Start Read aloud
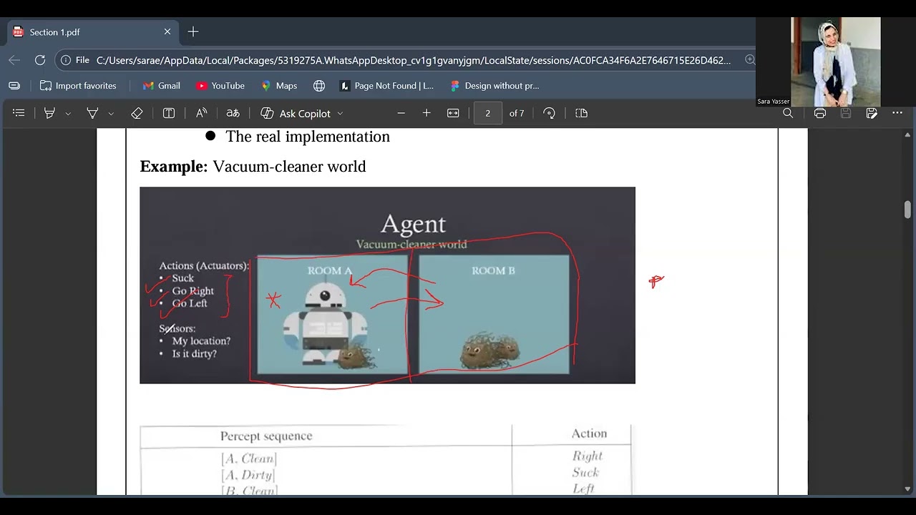Viewport: 916px width, 515px height. (x=201, y=113)
